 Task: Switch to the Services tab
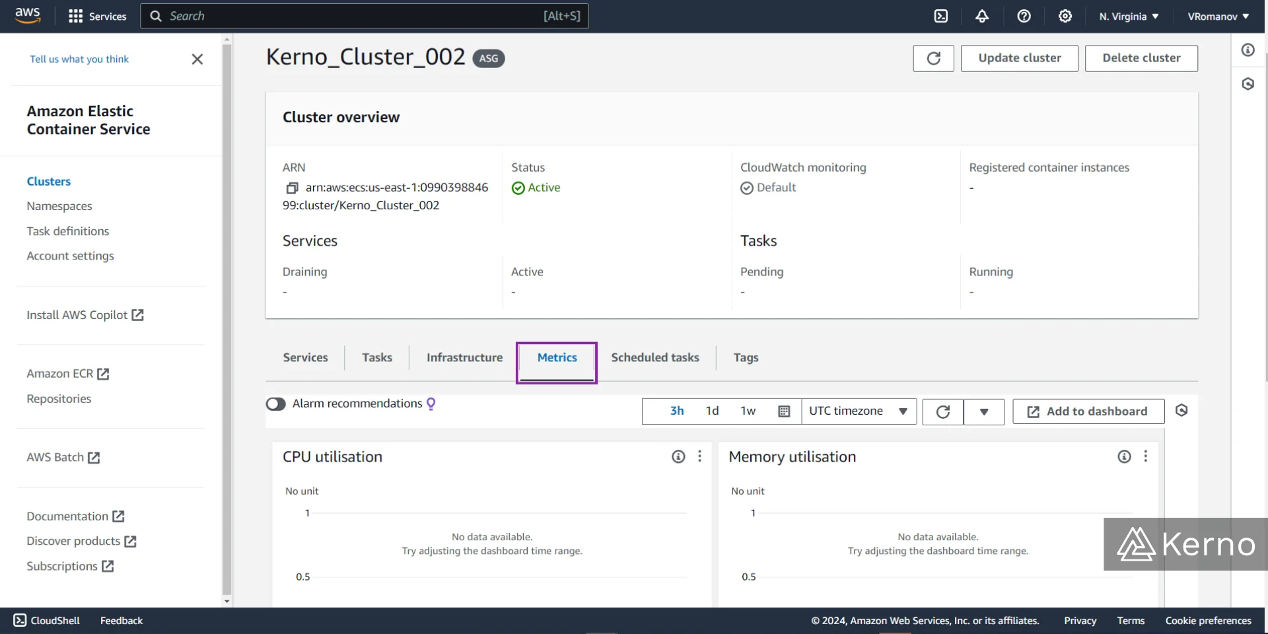pyautogui.click(x=305, y=357)
